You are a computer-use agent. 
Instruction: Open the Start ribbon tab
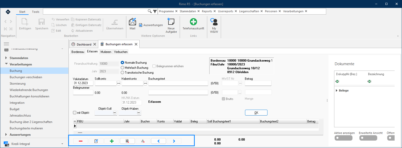pos(22,12)
